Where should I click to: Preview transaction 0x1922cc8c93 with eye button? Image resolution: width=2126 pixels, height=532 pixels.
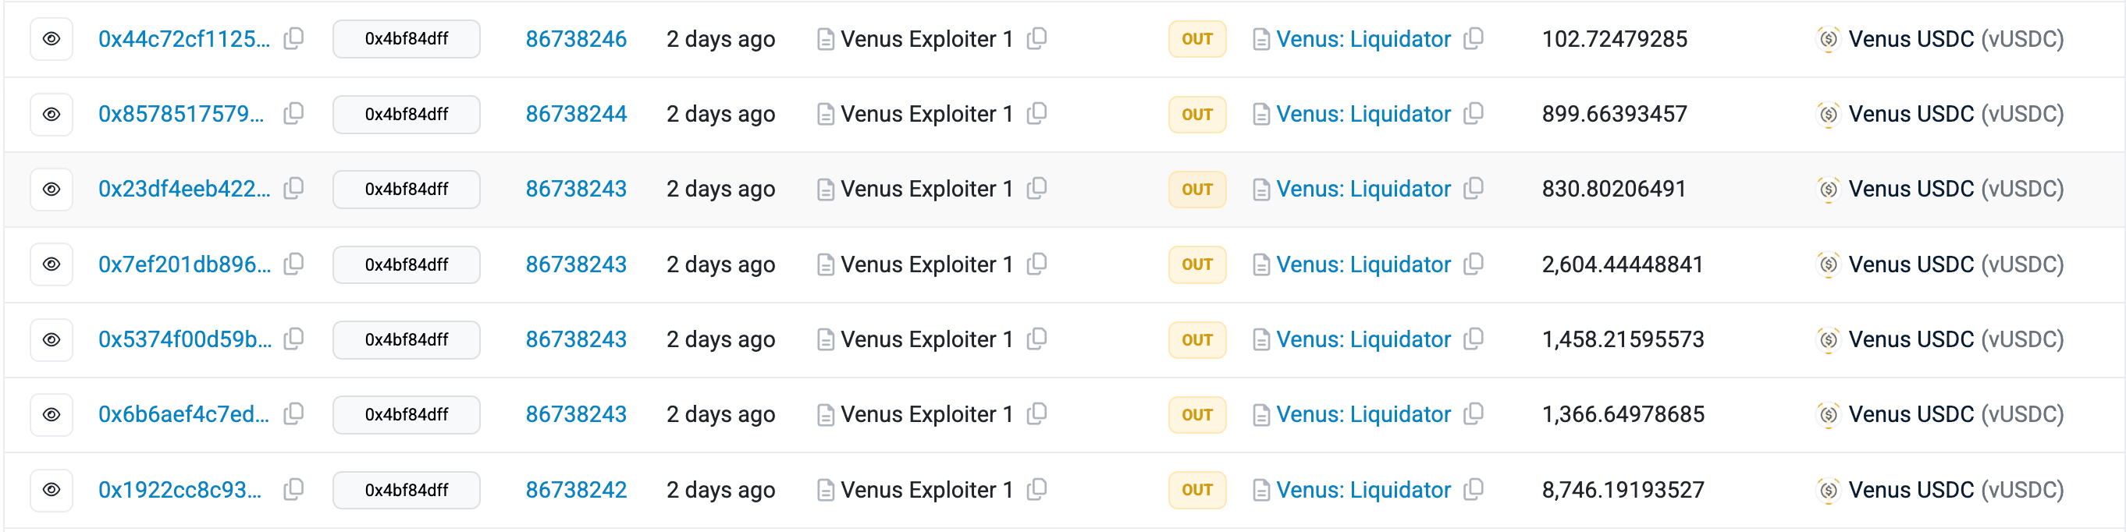[52, 490]
